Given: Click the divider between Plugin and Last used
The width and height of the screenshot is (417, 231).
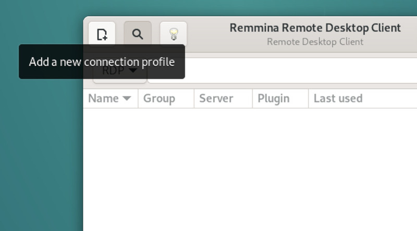Looking at the screenshot, I should pos(308,98).
